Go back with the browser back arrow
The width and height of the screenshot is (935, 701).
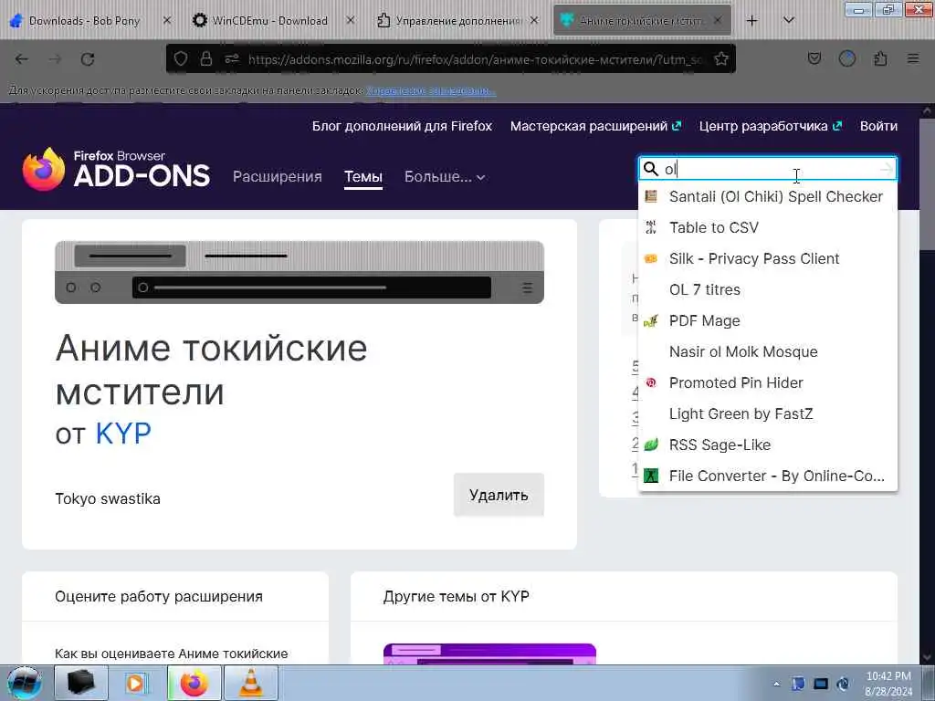tap(22, 59)
